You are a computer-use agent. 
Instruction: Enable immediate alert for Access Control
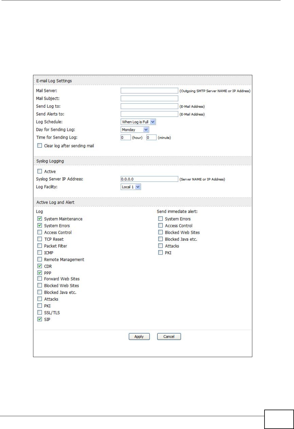[161, 226]
